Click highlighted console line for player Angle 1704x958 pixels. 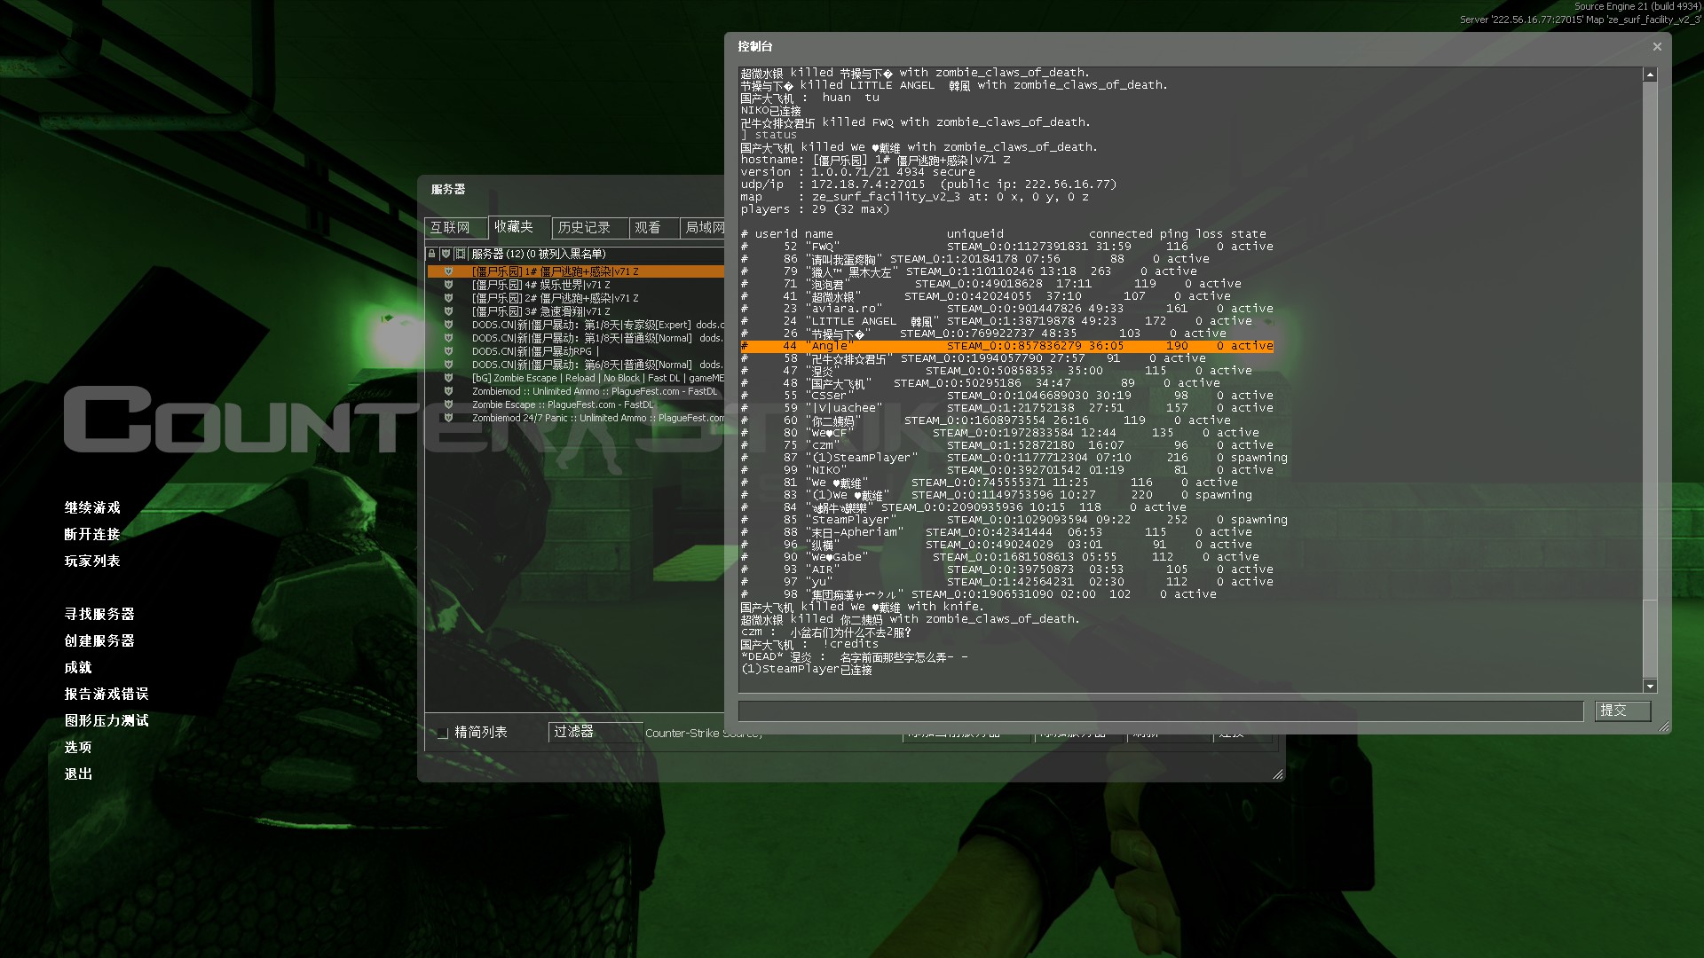(1007, 346)
